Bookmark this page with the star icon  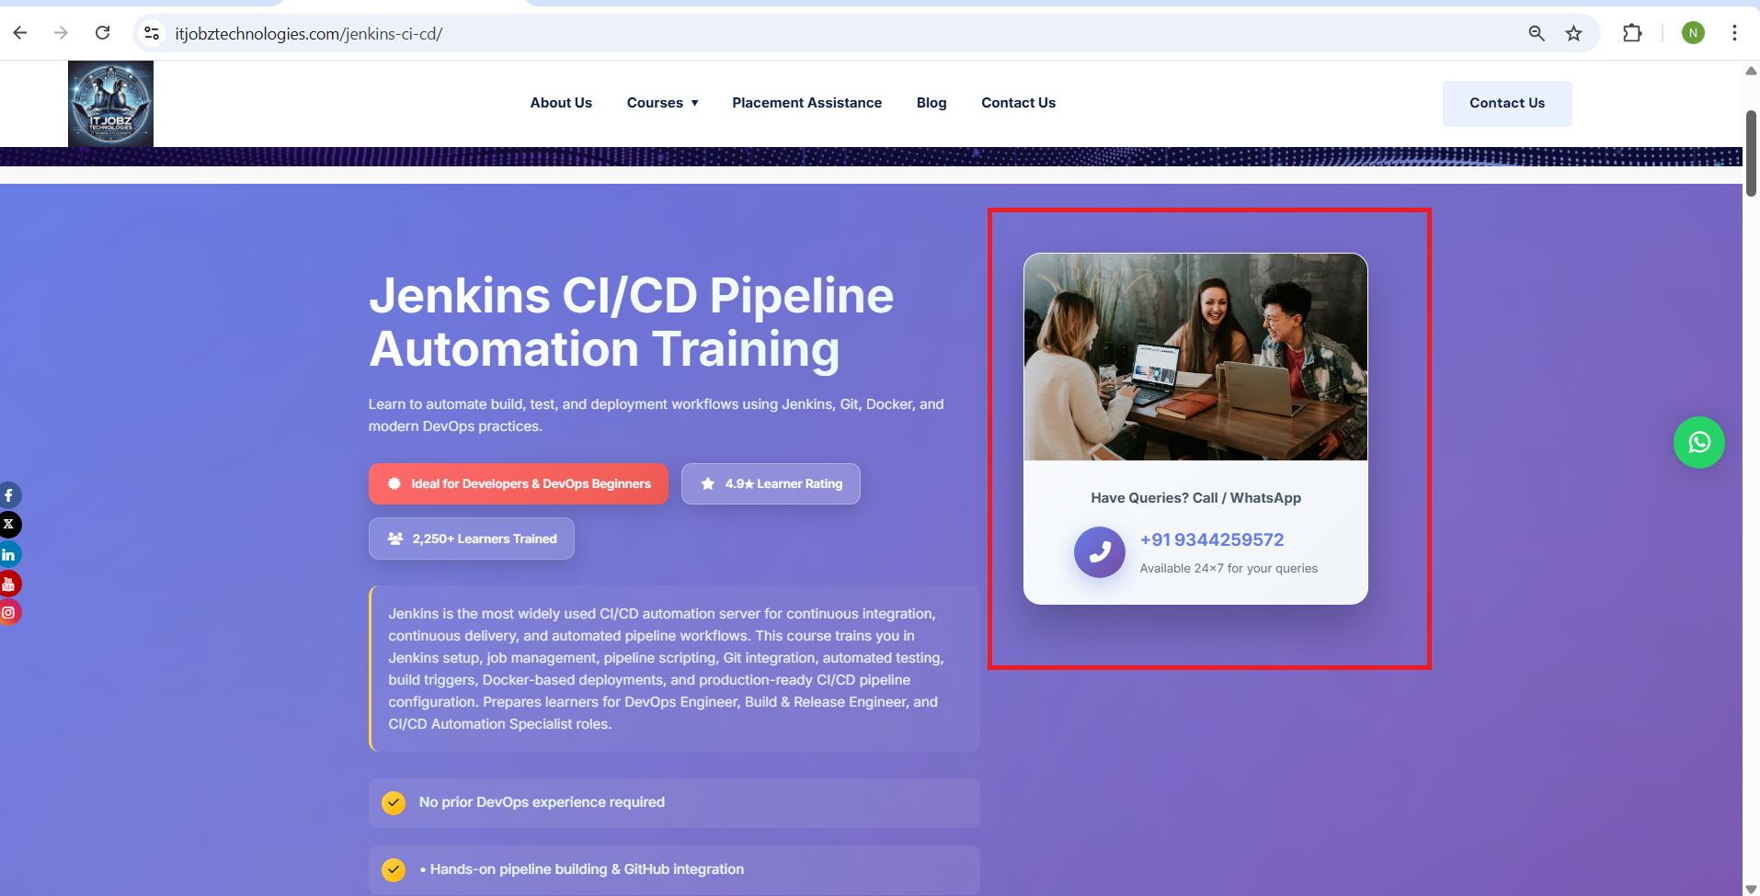pyautogui.click(x=1574, y=33)
